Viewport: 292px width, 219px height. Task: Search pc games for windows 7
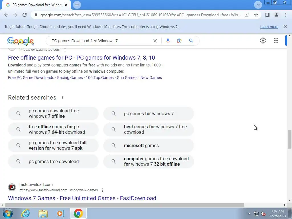149,113
